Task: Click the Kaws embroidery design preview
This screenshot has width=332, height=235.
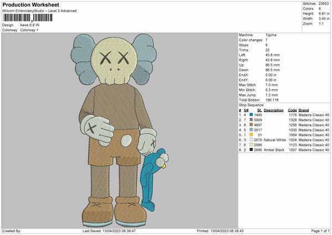Action: pos(120,130)
